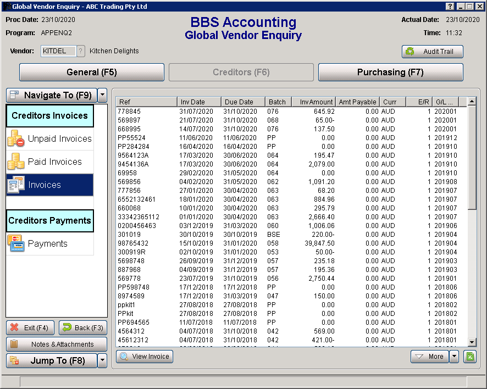487x389 pixels.
Task: Click the title bar help question mark
Action: click(450, 6)
